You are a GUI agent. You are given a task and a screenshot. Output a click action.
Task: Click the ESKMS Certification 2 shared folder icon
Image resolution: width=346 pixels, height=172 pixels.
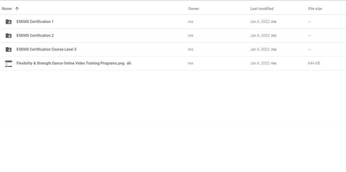tap(8, 35)
